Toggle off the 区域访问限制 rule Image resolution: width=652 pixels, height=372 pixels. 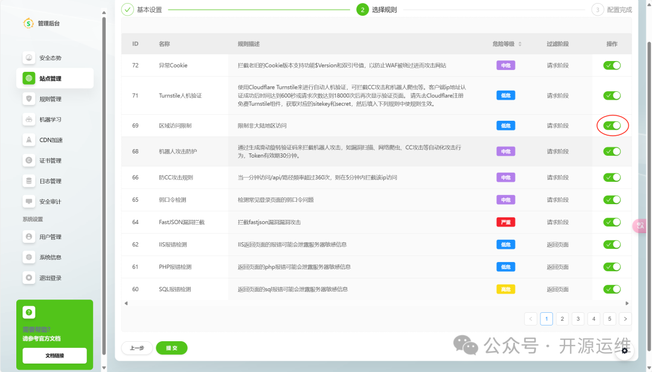[612, 126]
